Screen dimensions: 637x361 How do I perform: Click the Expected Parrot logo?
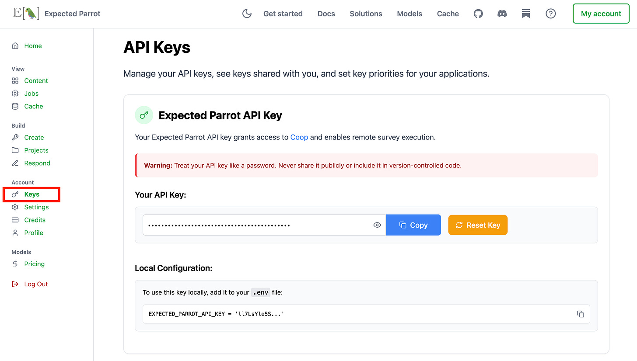pos(26,14)
